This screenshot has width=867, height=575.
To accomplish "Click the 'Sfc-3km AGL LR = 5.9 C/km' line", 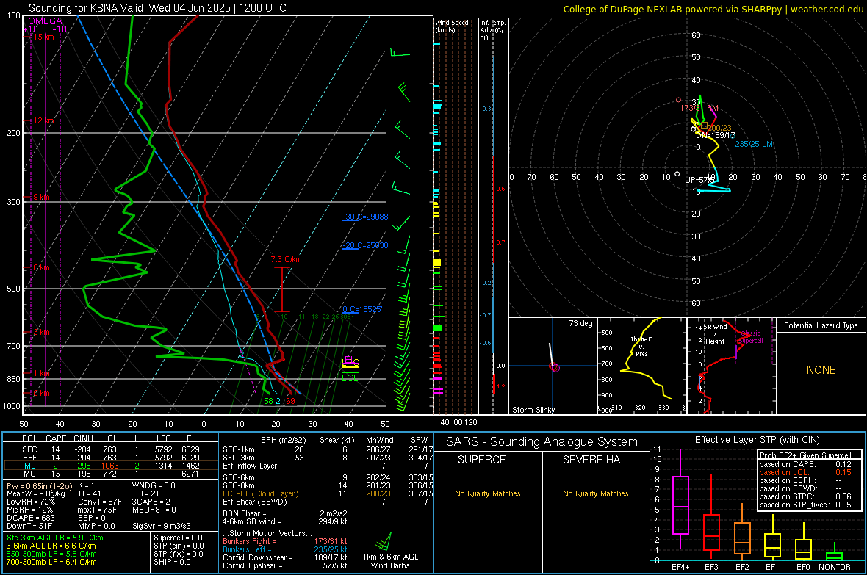I will pos(55,538).
